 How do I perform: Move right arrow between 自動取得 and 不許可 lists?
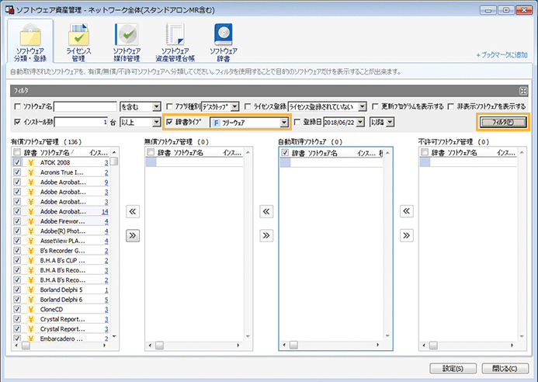pos(407,235)
